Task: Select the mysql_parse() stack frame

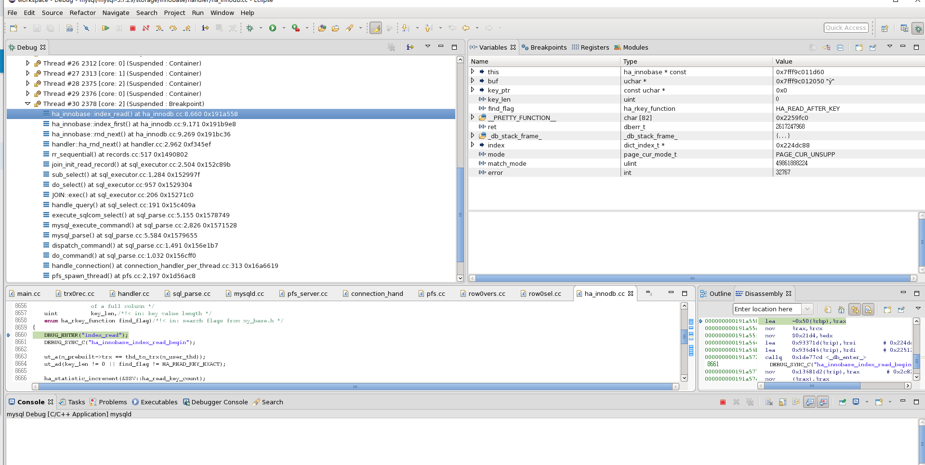Action: (x=124, y=236)
